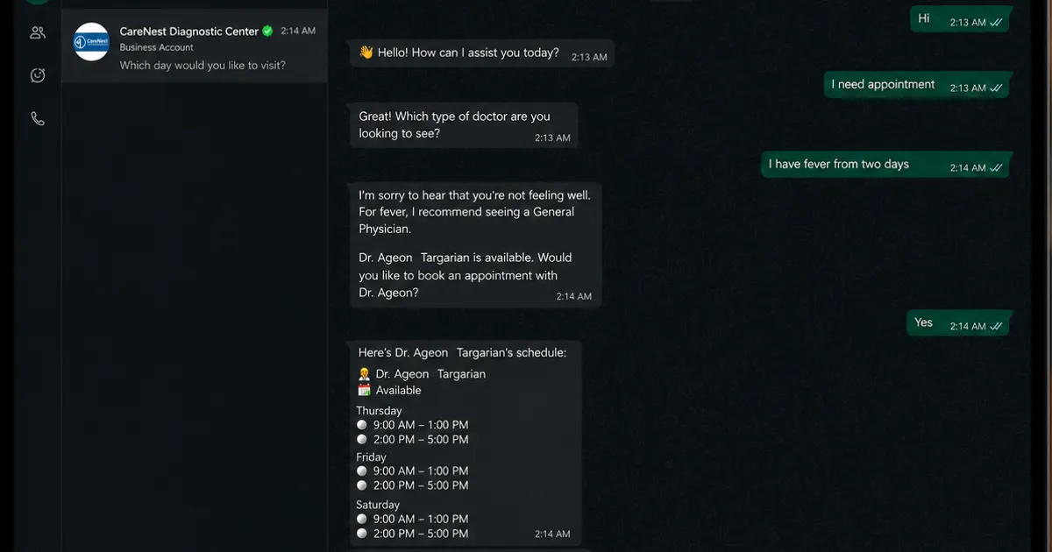
Task: Click the 2:14 AM time in the chat list
Action: [298, 31]
